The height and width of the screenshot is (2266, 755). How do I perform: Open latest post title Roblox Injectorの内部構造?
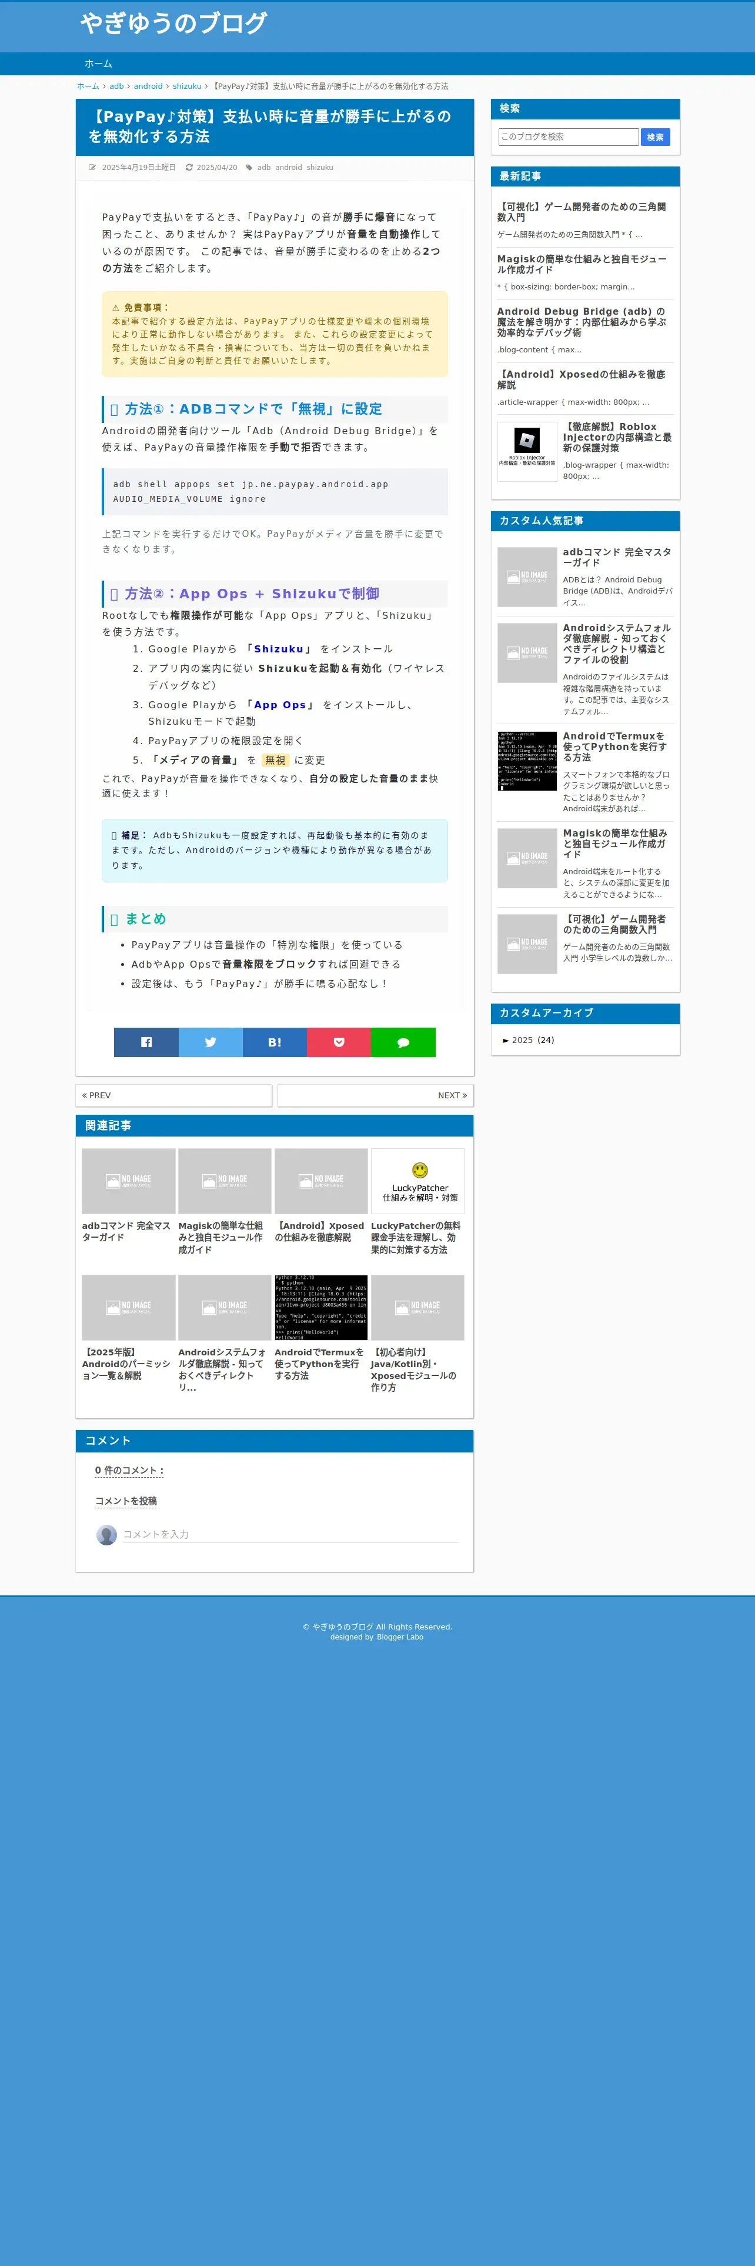click(x=617, y=437)
